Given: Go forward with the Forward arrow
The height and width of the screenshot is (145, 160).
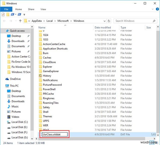Looking at the screenshot, I should (x=11, y=21).
